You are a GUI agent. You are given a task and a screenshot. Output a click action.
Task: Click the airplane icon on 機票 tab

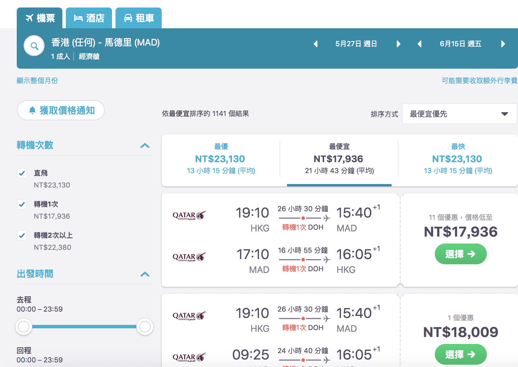(x=29, y=18)
